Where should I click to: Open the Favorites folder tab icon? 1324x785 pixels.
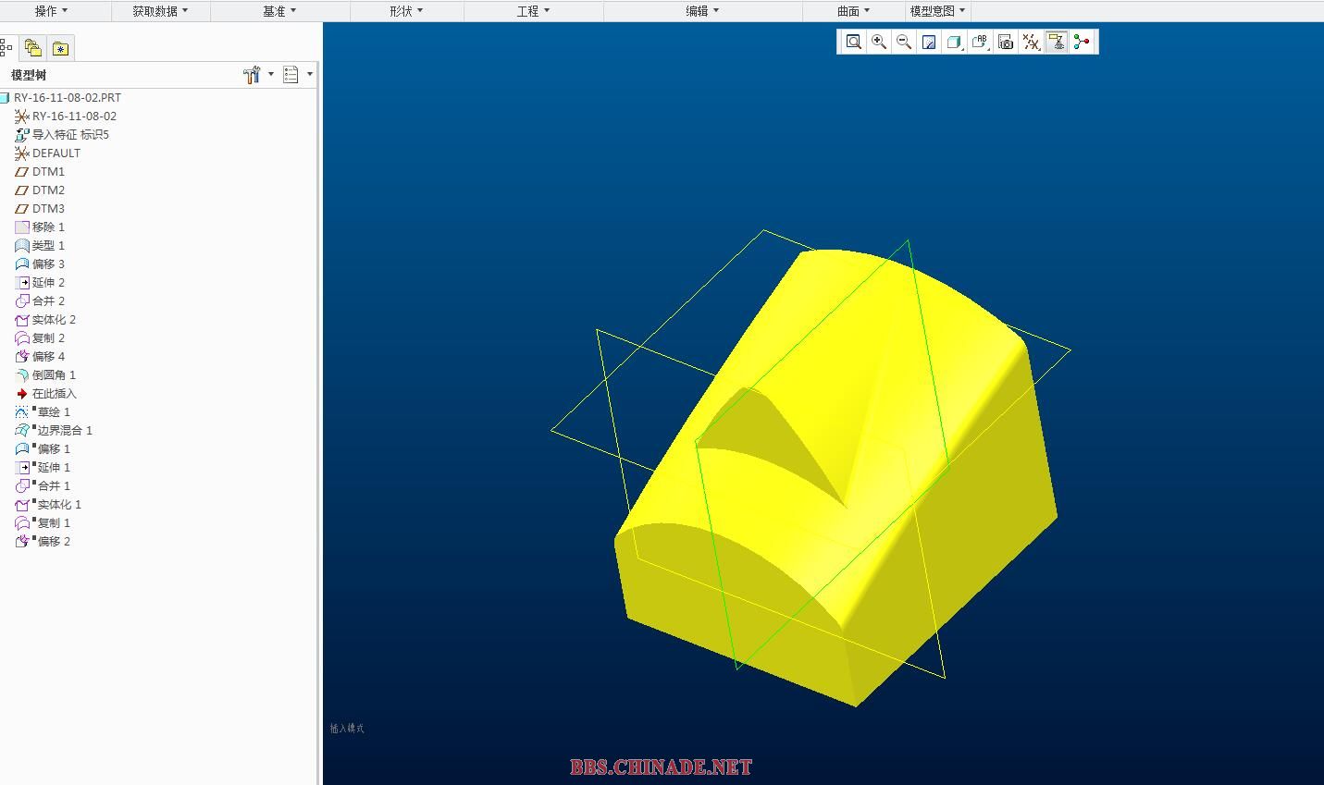(x=60, y=48)
